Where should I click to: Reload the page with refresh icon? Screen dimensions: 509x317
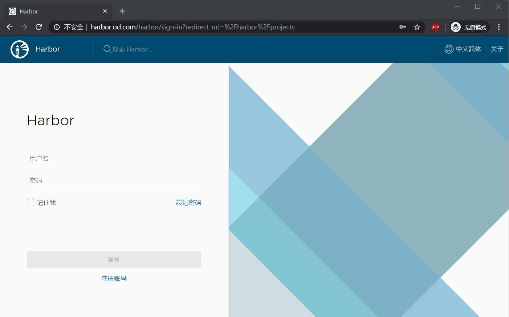(39, 27)
